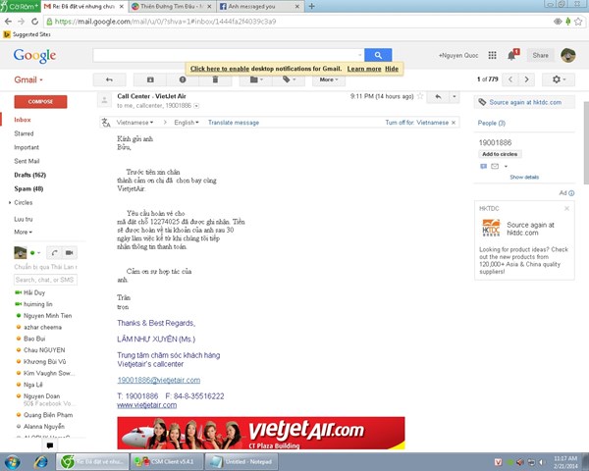Go to older message arrow

pyautogui.click(x=526, y=79)
